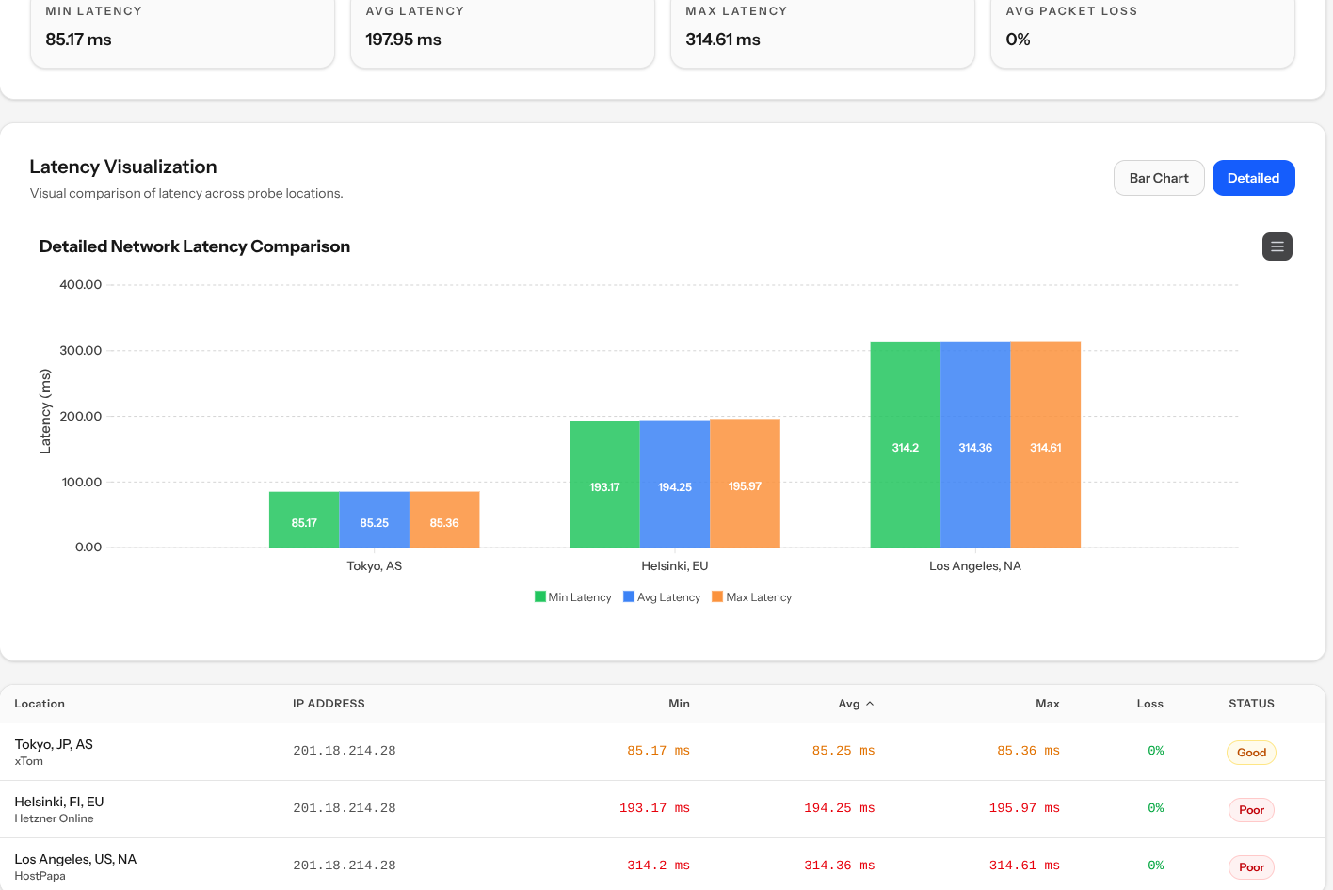The image size is (1333, 890).
Task: Open the chart hamburger menu icon
Action: [x=1277, y=246]
